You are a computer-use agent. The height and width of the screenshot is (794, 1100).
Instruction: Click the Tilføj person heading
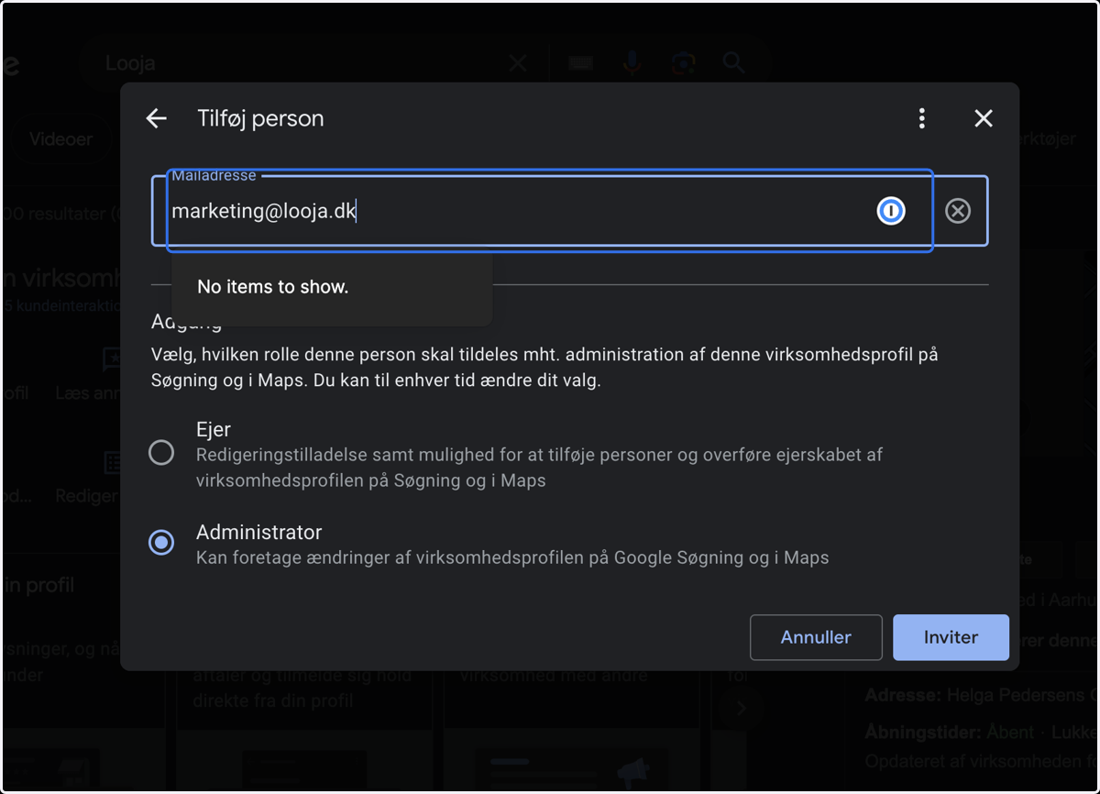coord(260,118)
